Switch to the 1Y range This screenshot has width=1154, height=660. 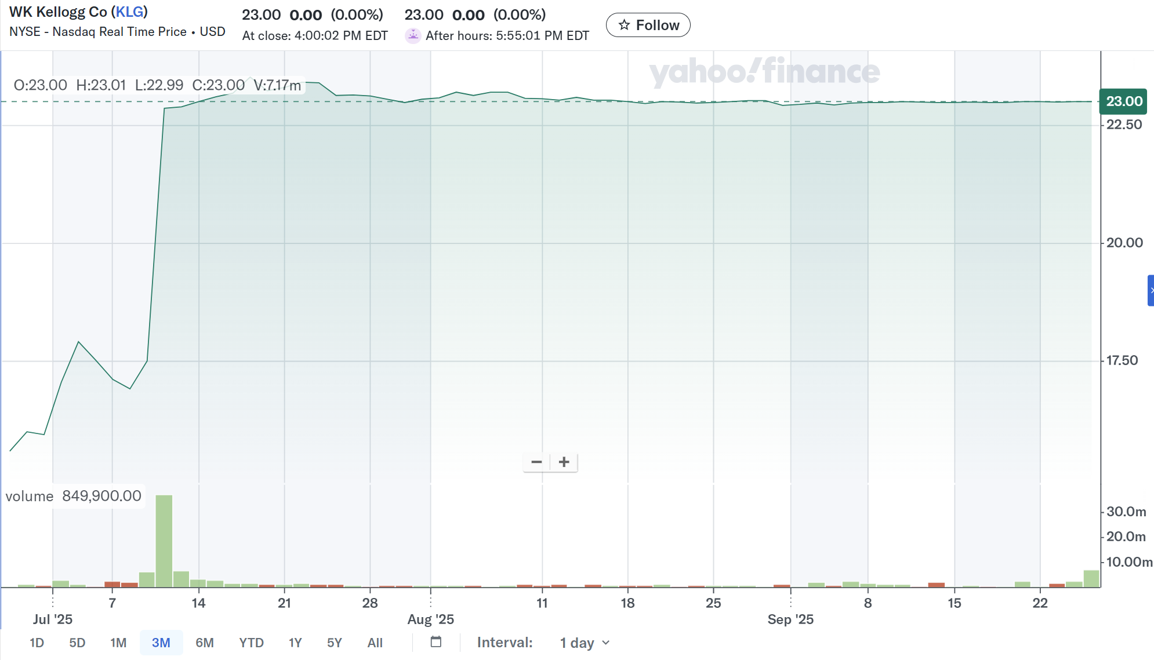[295, 643]
